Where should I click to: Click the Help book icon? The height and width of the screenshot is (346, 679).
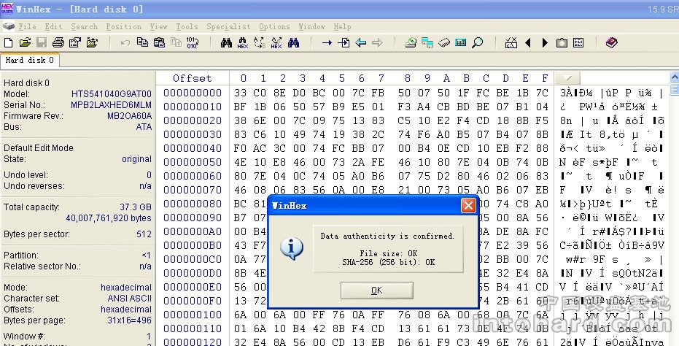point(611,43)
